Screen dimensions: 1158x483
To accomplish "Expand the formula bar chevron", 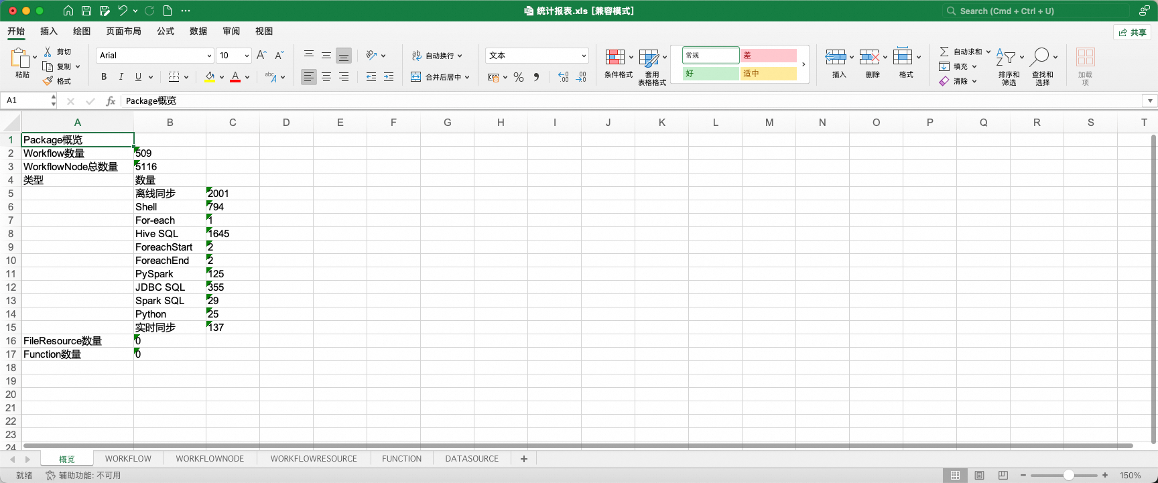I will tap(1150, 101).
